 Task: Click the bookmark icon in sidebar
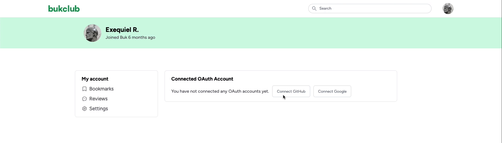[84, 89]
